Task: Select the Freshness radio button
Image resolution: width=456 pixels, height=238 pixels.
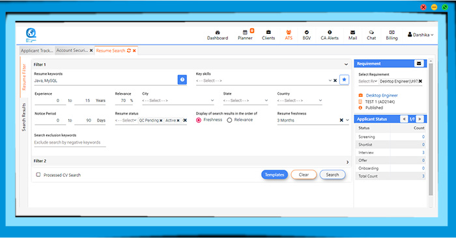Action: click(199, 120)
